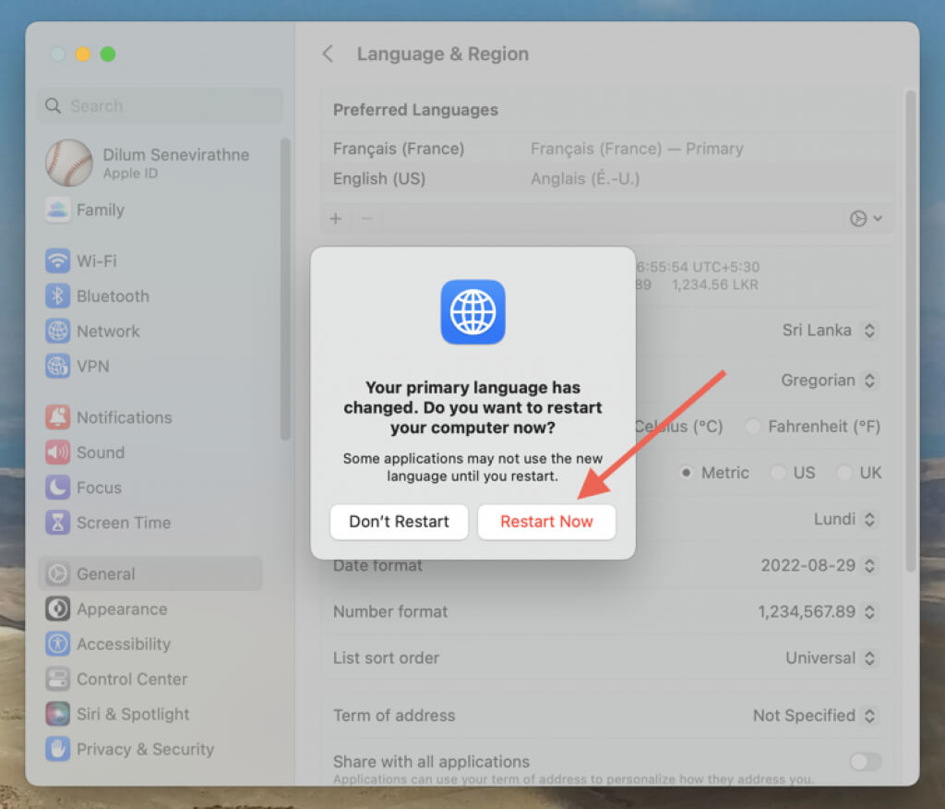The image size is (945, 809).
Task: Open the Appearance icon in the sidebar
Action: click(58, 610)
